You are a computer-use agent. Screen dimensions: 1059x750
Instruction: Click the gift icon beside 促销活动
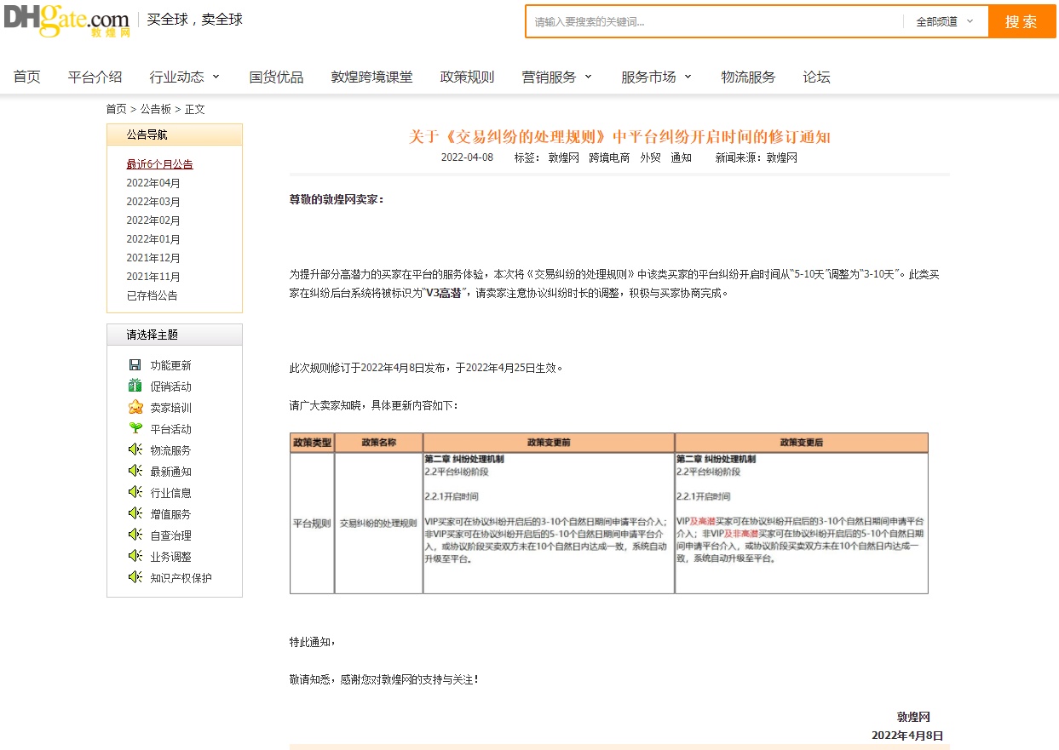pyautogui.click(x=135, y=386)
